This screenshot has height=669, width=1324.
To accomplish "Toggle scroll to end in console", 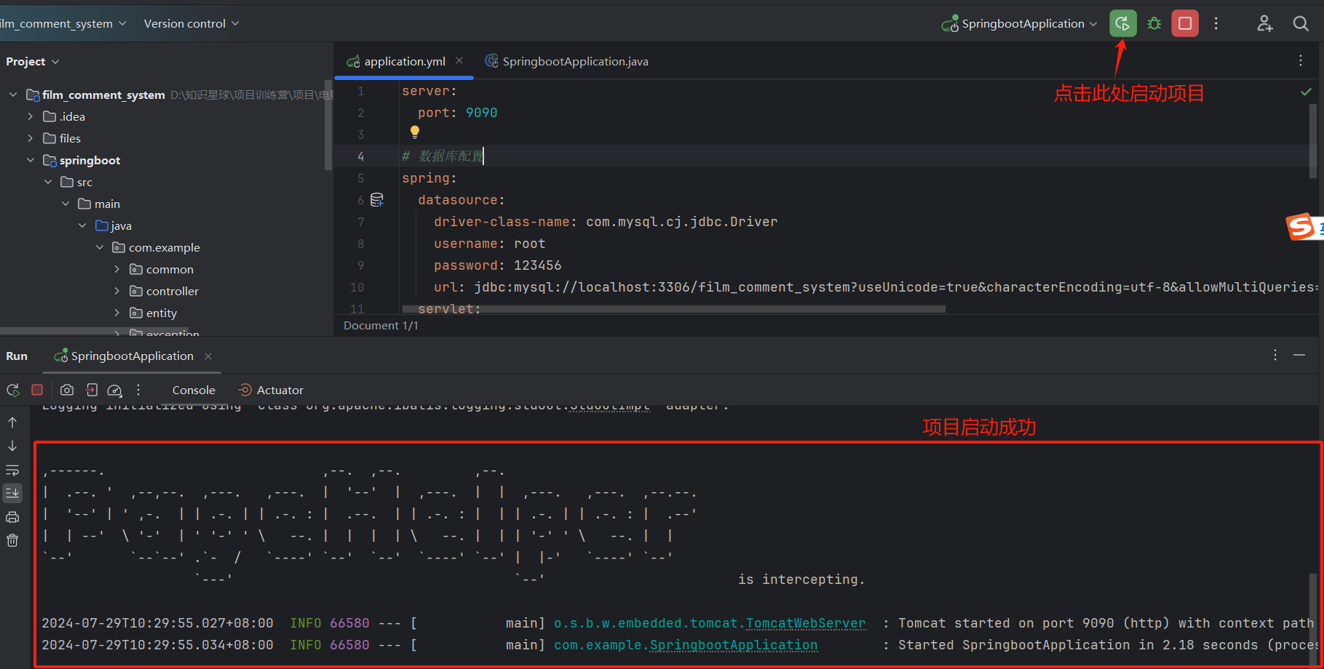I will point(12,493).
